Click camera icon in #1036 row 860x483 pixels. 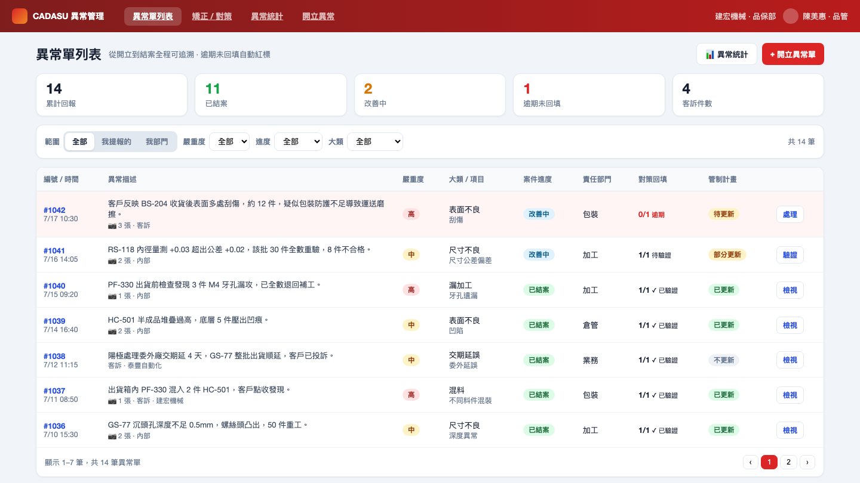tap(112, 436)
